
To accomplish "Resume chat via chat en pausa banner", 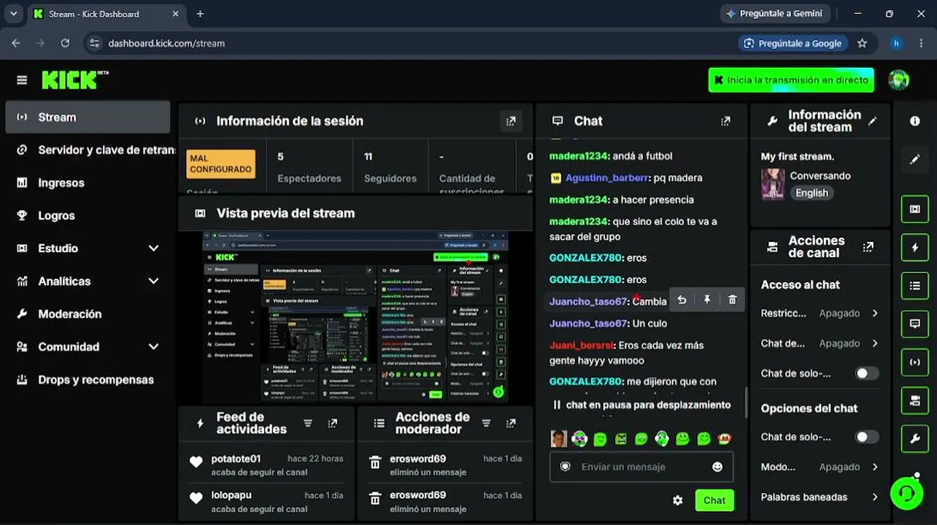I will (642, 405).
